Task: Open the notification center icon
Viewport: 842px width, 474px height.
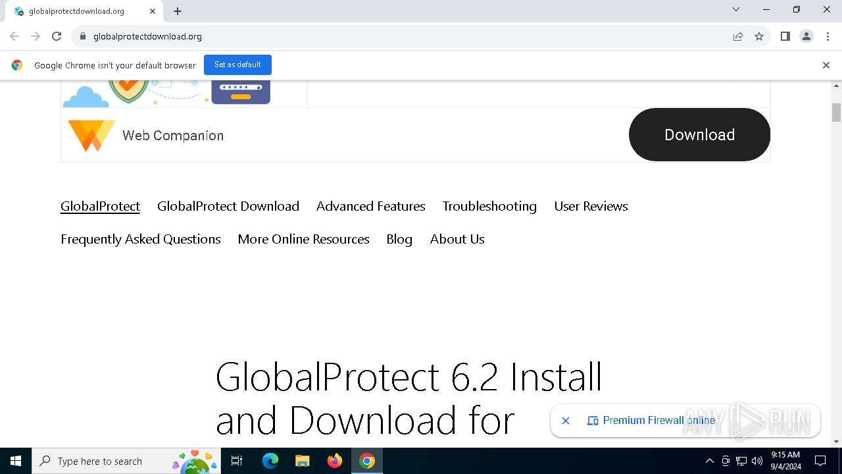Action: tap(820, 461)
